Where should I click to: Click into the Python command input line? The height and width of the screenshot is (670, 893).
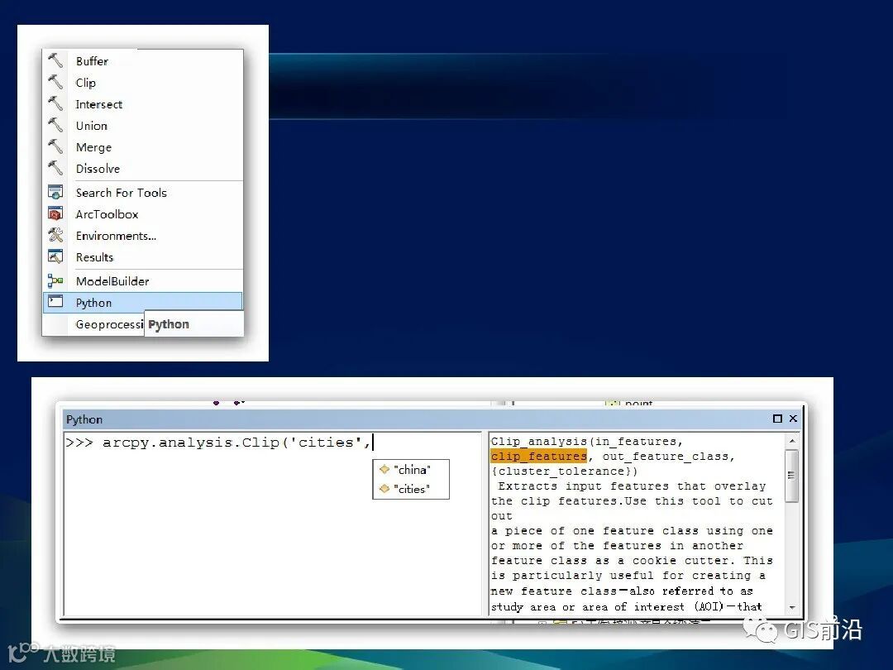272,443
